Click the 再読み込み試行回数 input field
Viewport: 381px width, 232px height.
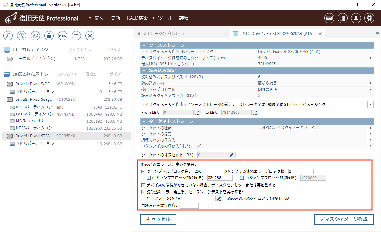(x=189, y=205)
